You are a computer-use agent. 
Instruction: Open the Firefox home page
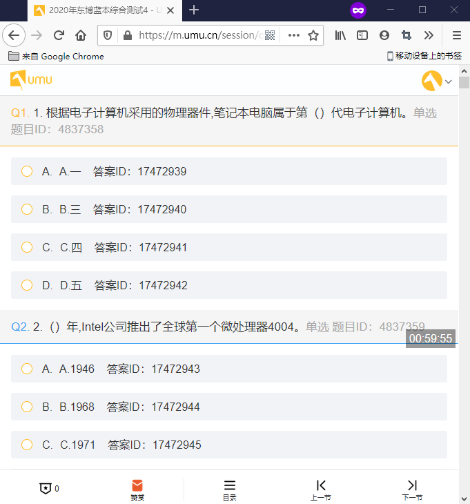coord(81,35)
